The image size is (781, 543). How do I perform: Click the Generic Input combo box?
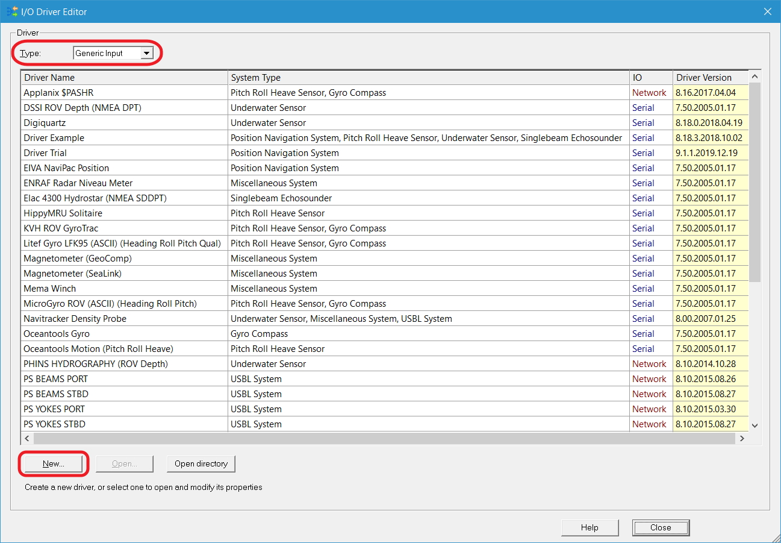tap(106, 54)
